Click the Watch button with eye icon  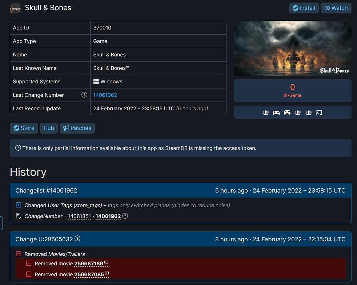[x=336, y=8]
